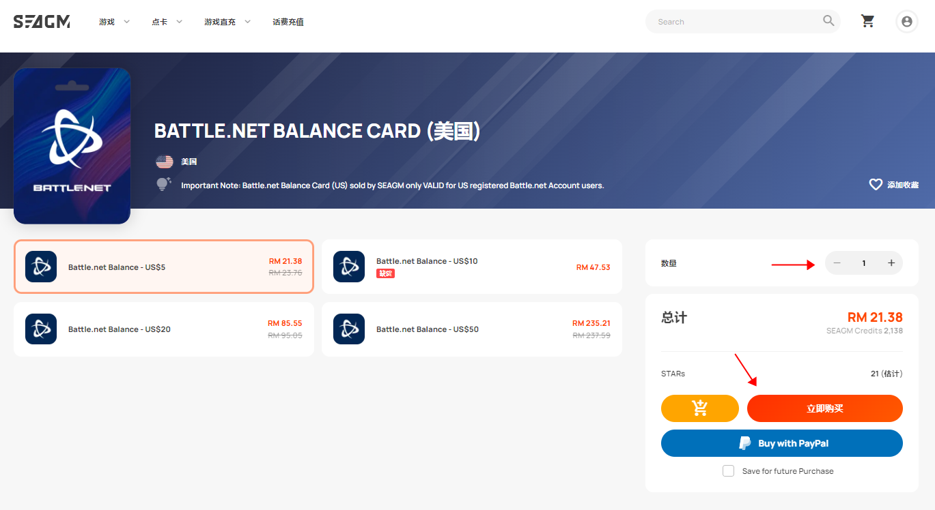This screenshot has width=935, height=510.
Task: Click the 数量 quantity label
Action: click(x=669, y=263)
